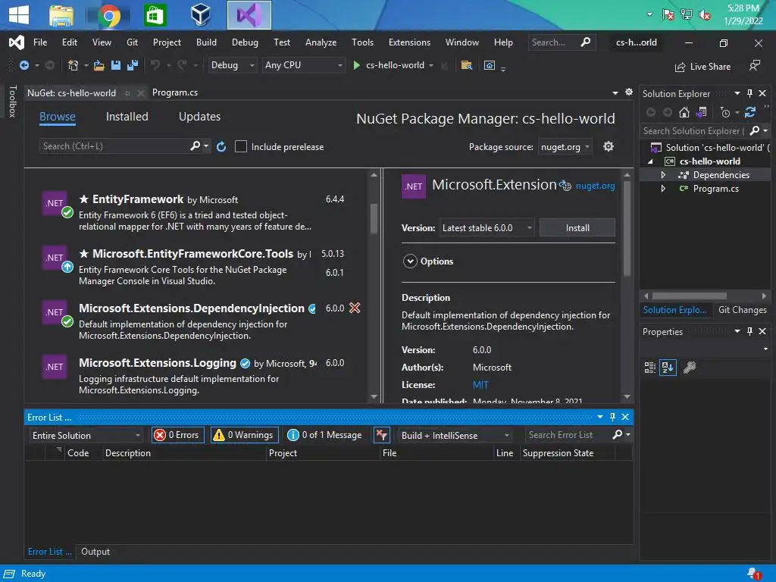Open the Entire Solution scope dropdown
The width and height of the screenshot is (776, 582).
86,435
